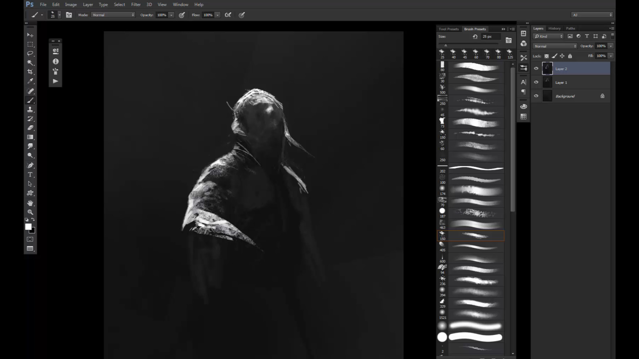Switch to the History tab
Viewport: 639px width, 359px height.
click(x=554, y=29)
